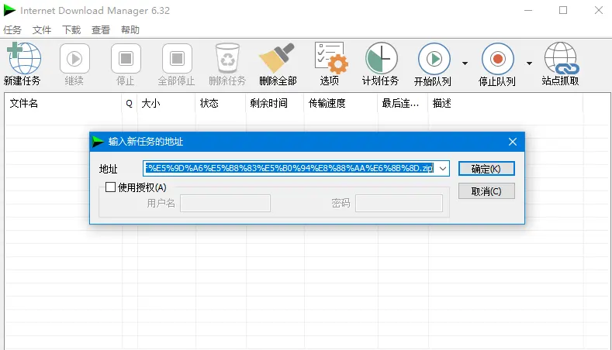612x350 pixels.
Task: Close the 输入新任务的地址 dialog
Action: pyautogui.click(x=512, y=142)
